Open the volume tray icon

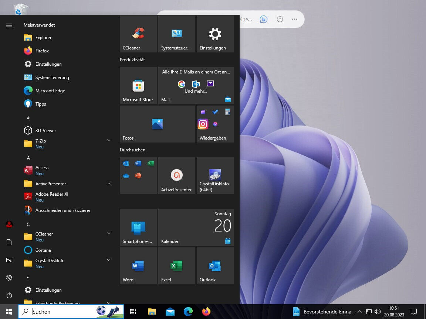377,312
